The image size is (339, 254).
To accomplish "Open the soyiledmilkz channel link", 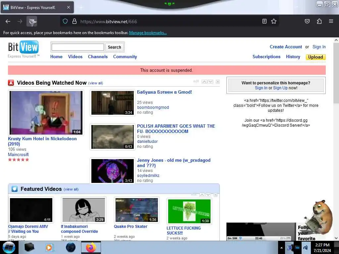I will pos(148,176).
